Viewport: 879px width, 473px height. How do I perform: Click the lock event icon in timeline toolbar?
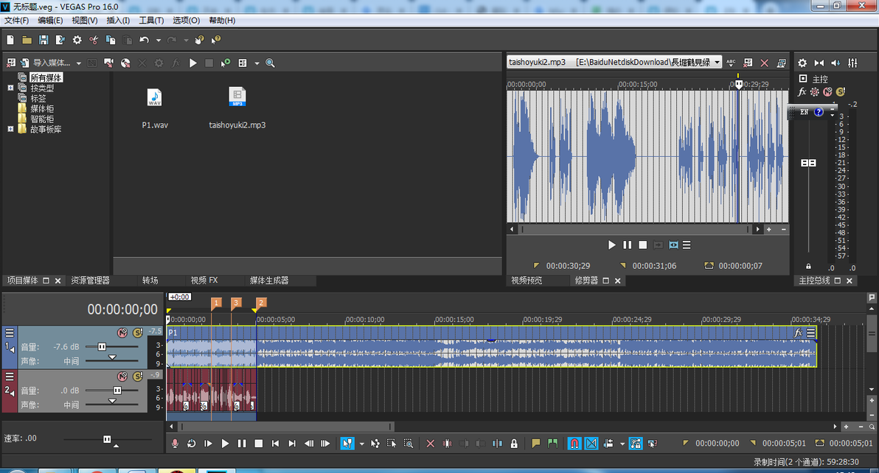[x=514, y=444]
